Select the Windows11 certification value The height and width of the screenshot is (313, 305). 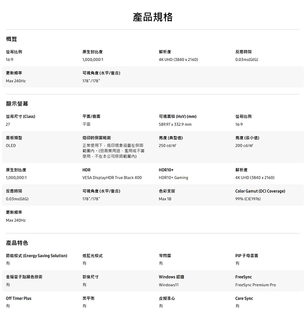click(169, 285)
